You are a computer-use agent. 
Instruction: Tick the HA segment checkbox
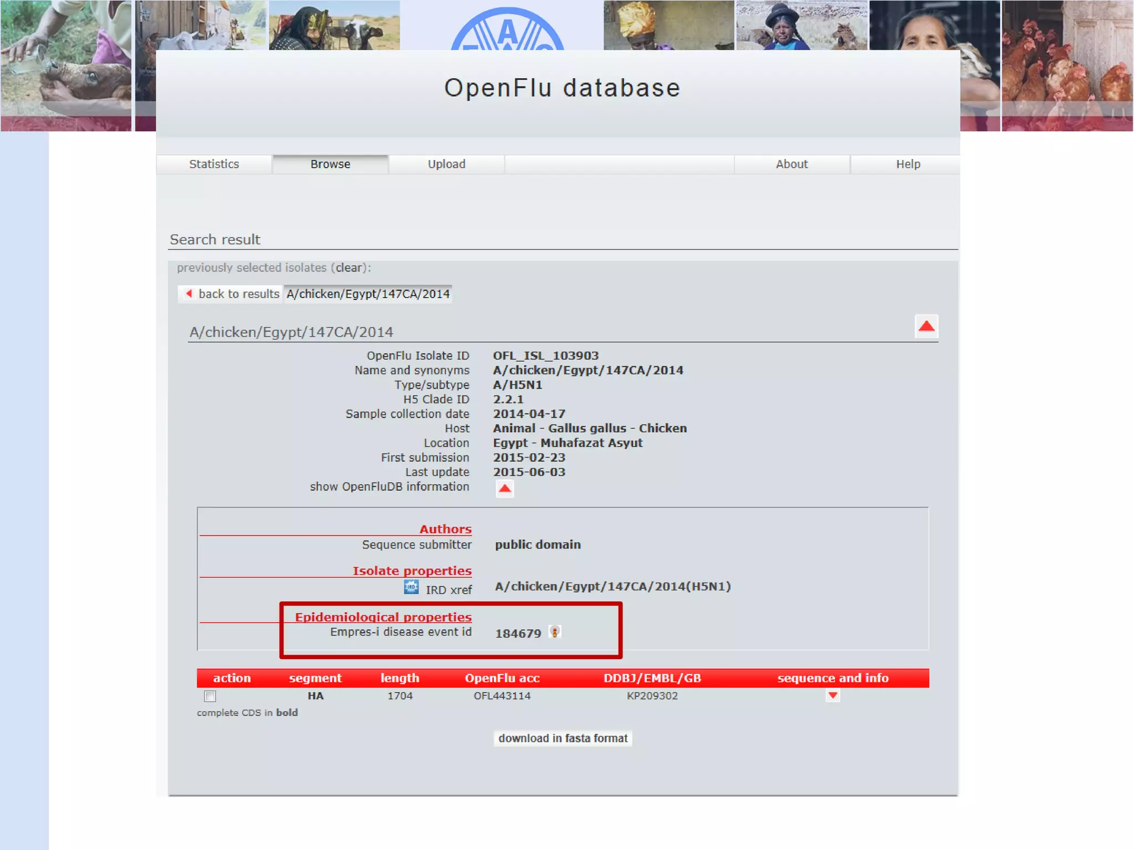210,696
